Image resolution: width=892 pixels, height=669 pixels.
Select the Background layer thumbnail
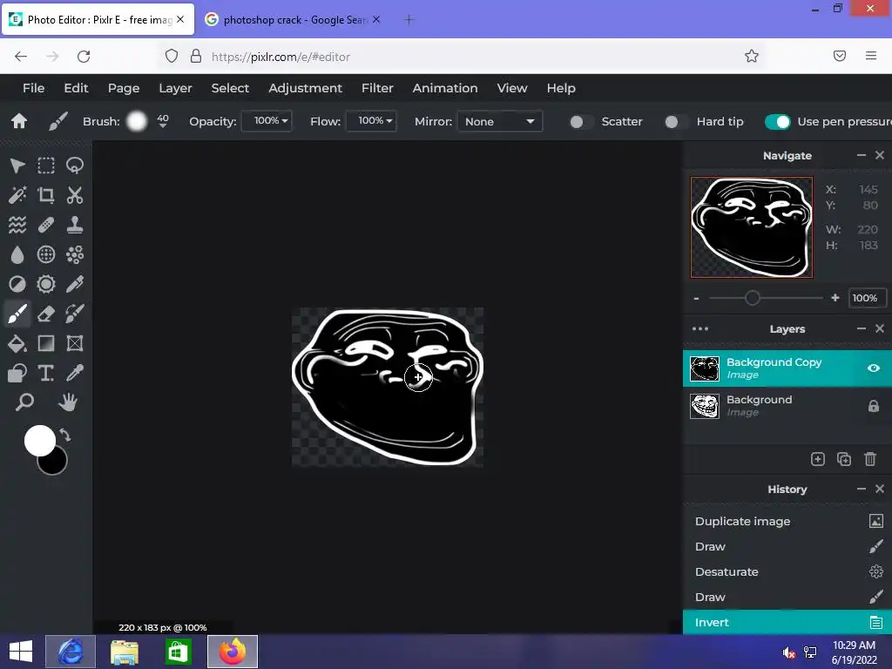(704, 406)
